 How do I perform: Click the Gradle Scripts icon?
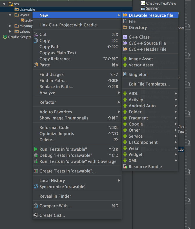(x=5, y=37)
